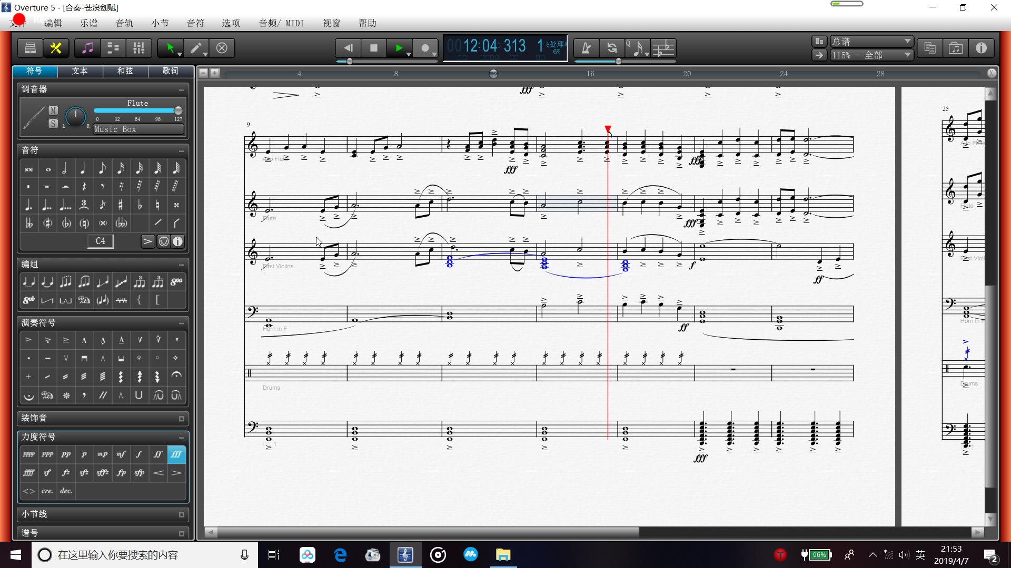Viewport: 1011px width, 568px height.
Task: Click the rewind button in transport
Action: 347,47
